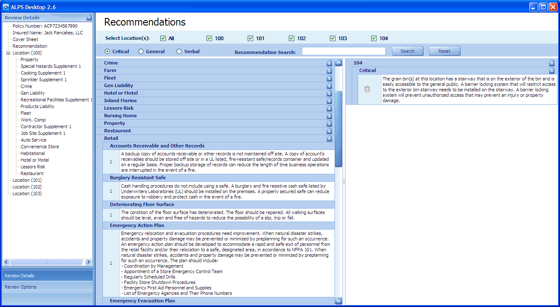Select Job Site Supplement 1 tree item
560x307 pixels.
click(43, 133)
